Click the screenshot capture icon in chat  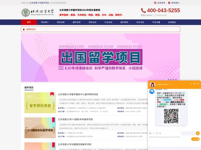point(154,133)
